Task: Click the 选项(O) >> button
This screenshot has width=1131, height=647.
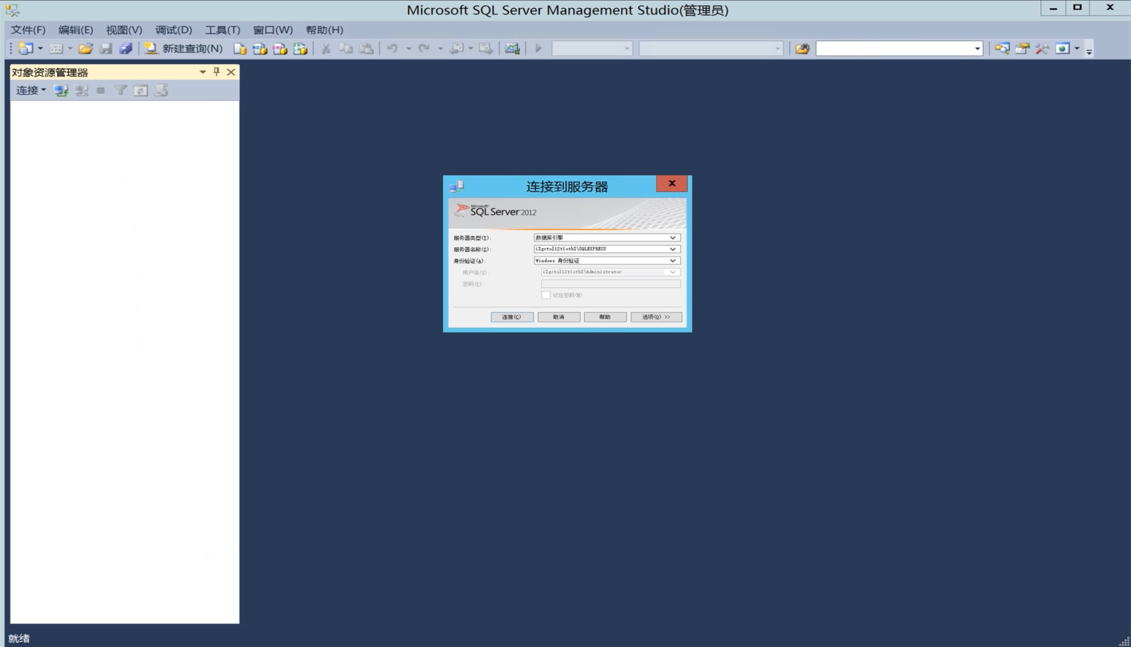Action: coord(656,317)
